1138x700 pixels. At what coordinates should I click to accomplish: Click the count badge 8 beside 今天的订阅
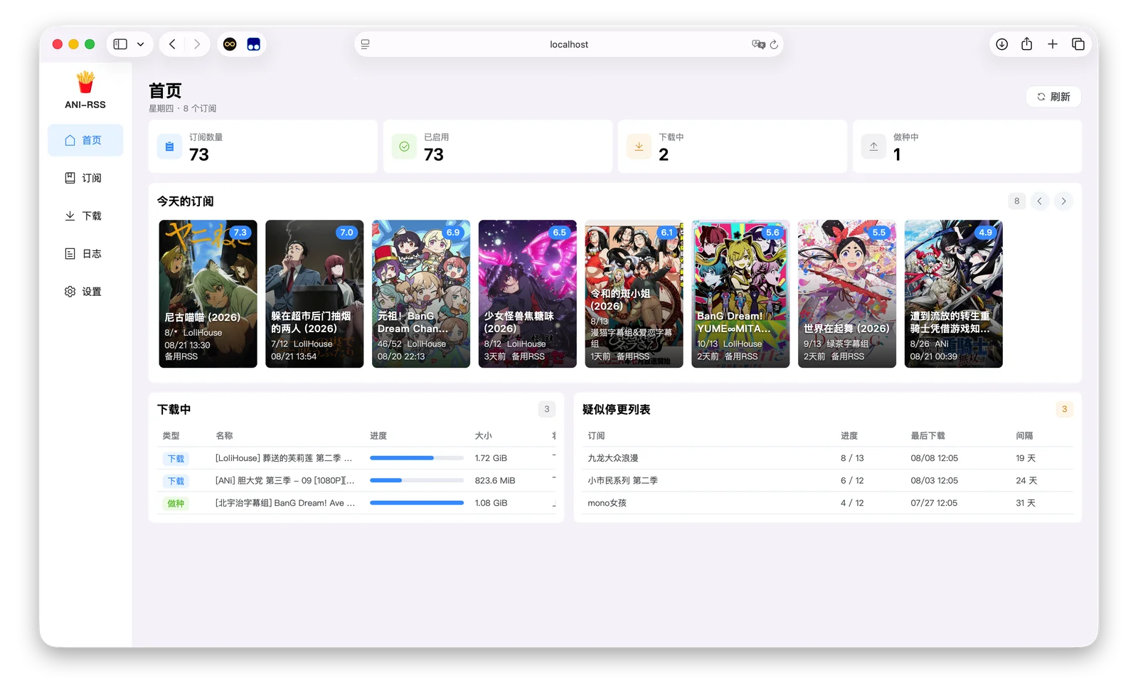(1017, 201)
